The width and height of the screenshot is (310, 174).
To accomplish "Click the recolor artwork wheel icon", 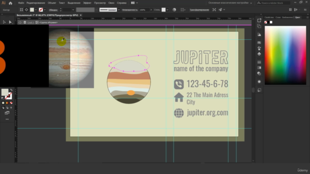I will (x=174, y=10).
